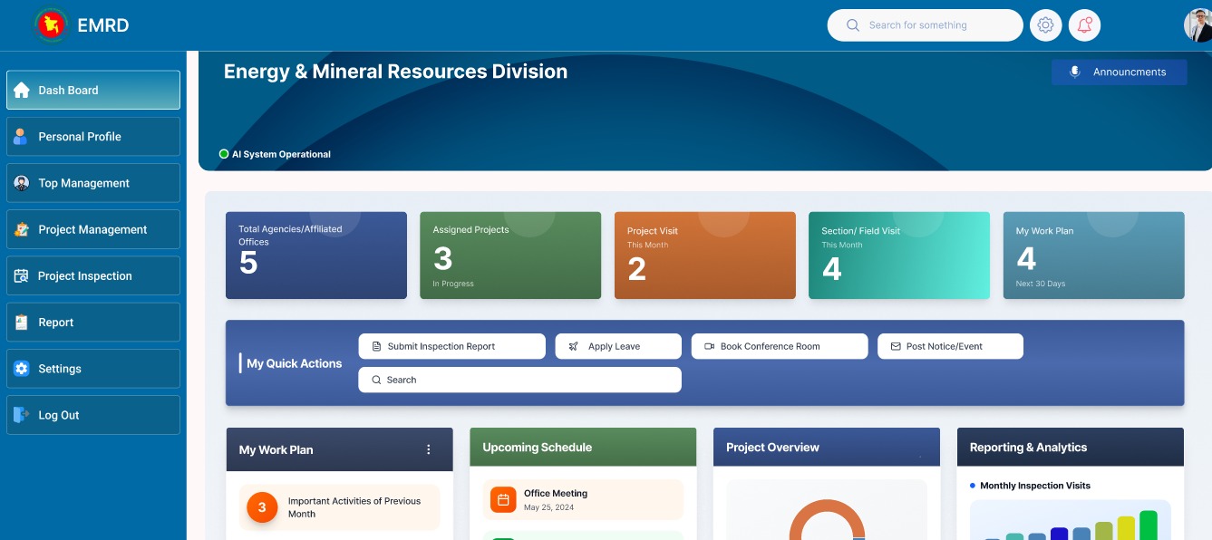
Task: Open the notifications bell icon
Action: point(1084,25)
